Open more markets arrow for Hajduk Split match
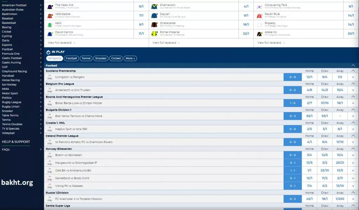 pos(353,129)
